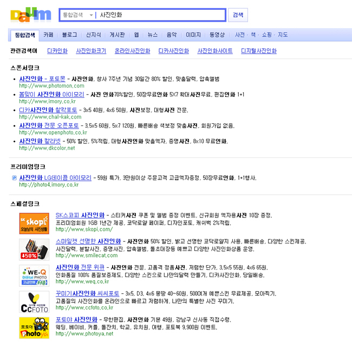This screenshot has height=343, width=352.
Task: Switch to the 이미지 tab
Action: [193, 35]
